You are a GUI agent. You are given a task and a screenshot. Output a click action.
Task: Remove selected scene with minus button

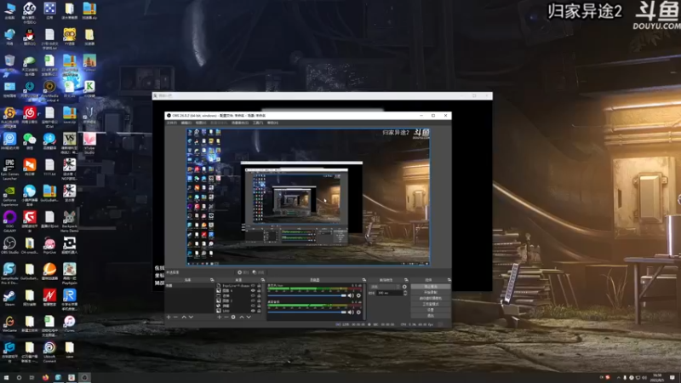(x=175, y=317)
